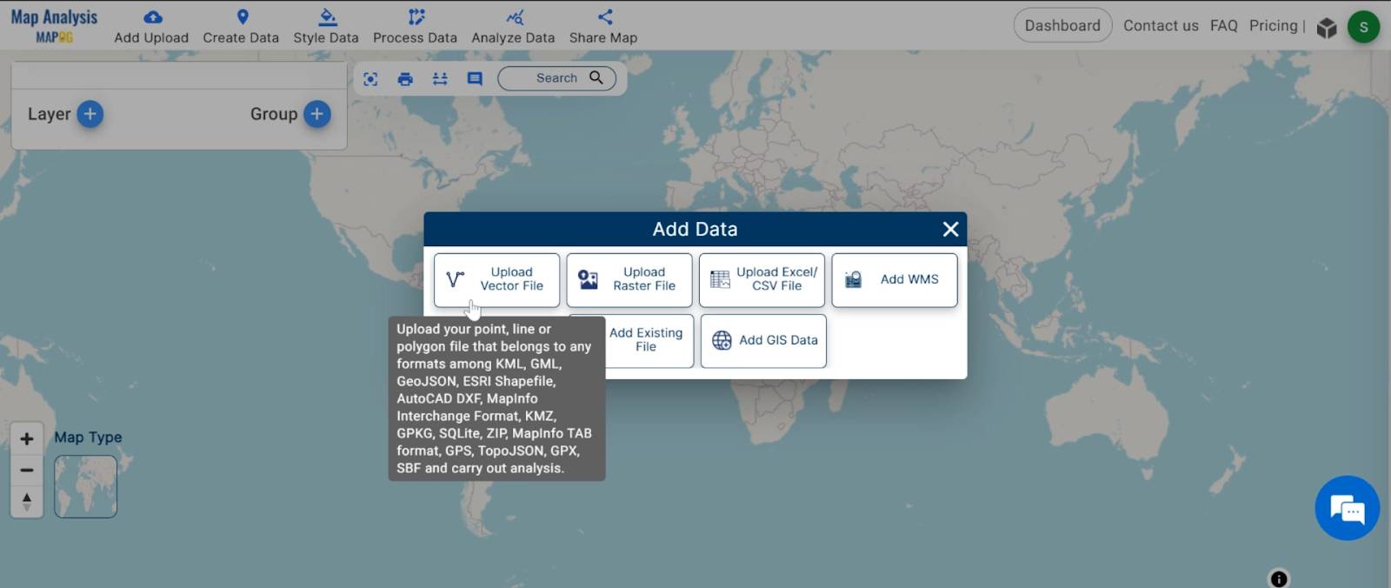Choose Upload Excel/CSV File
The height and width of the screenshot is (588, 1391).
tap(762, 280)
